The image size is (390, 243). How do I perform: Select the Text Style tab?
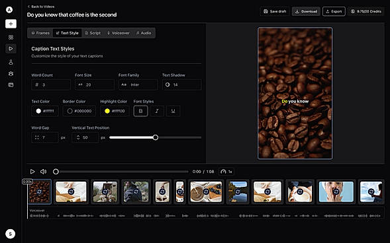[x=67, y=33]
